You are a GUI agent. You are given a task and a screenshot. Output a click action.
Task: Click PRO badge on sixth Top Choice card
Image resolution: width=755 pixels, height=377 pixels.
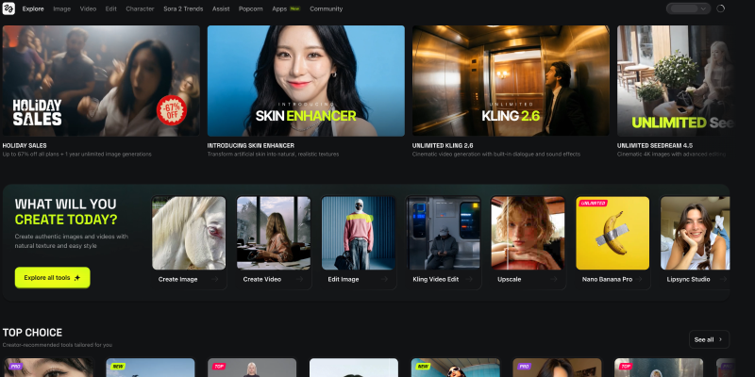click(525, 366)
